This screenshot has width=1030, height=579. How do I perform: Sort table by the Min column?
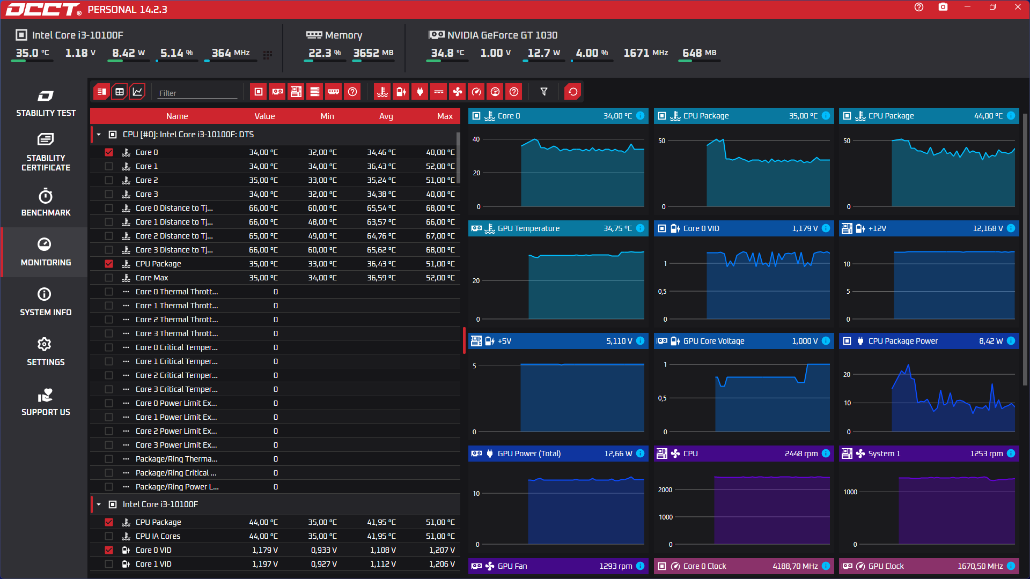click(327, 116)
